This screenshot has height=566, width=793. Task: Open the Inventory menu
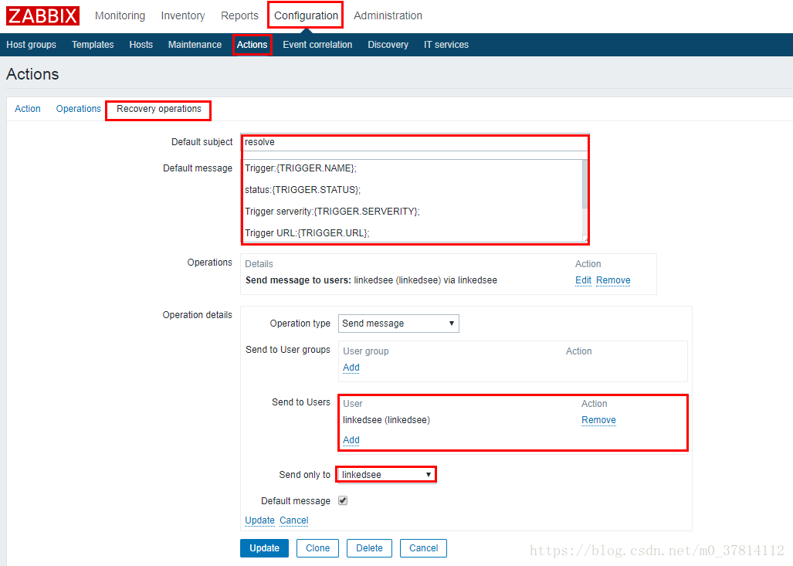pyautogui.click(x=182, y=15)
